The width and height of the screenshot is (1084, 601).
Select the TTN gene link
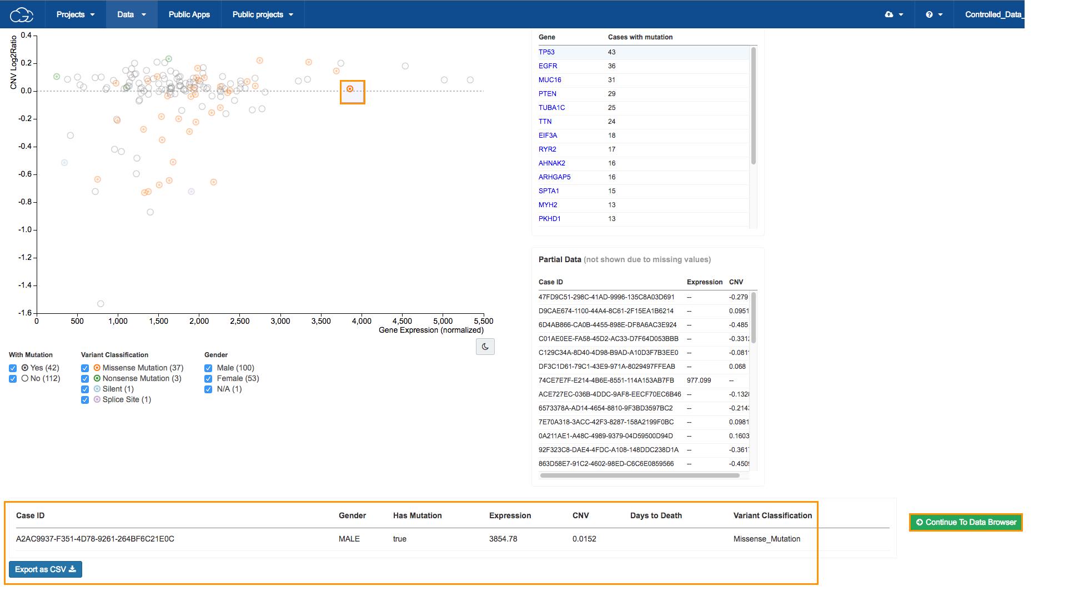tap(545, 122)
